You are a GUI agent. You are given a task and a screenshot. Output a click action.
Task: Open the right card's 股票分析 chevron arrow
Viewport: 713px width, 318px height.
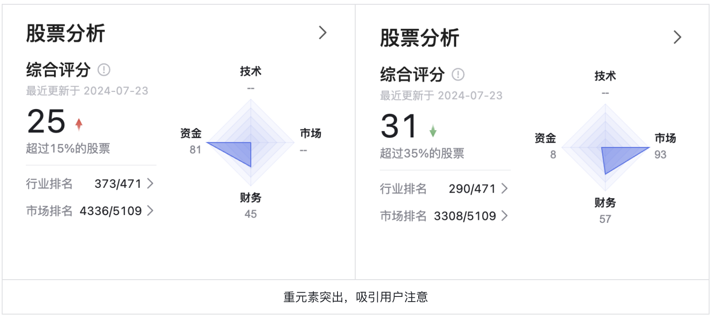[677, 37]
